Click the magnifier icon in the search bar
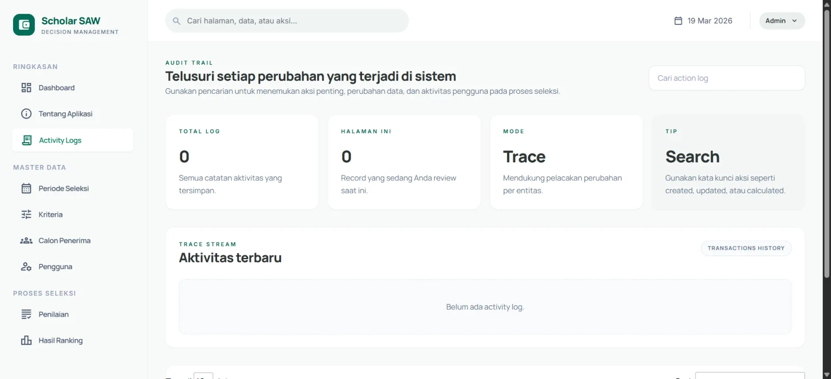The image size is (831, 379). pyautogui.click(x=177, y=21)
